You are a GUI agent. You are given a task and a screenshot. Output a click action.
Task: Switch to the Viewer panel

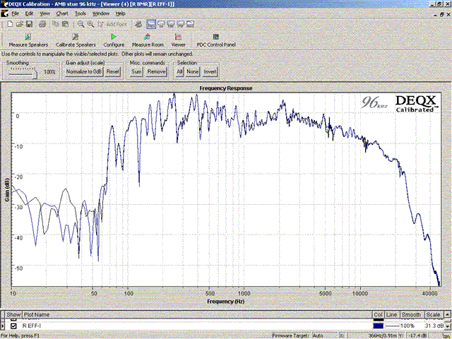point(178,40)
